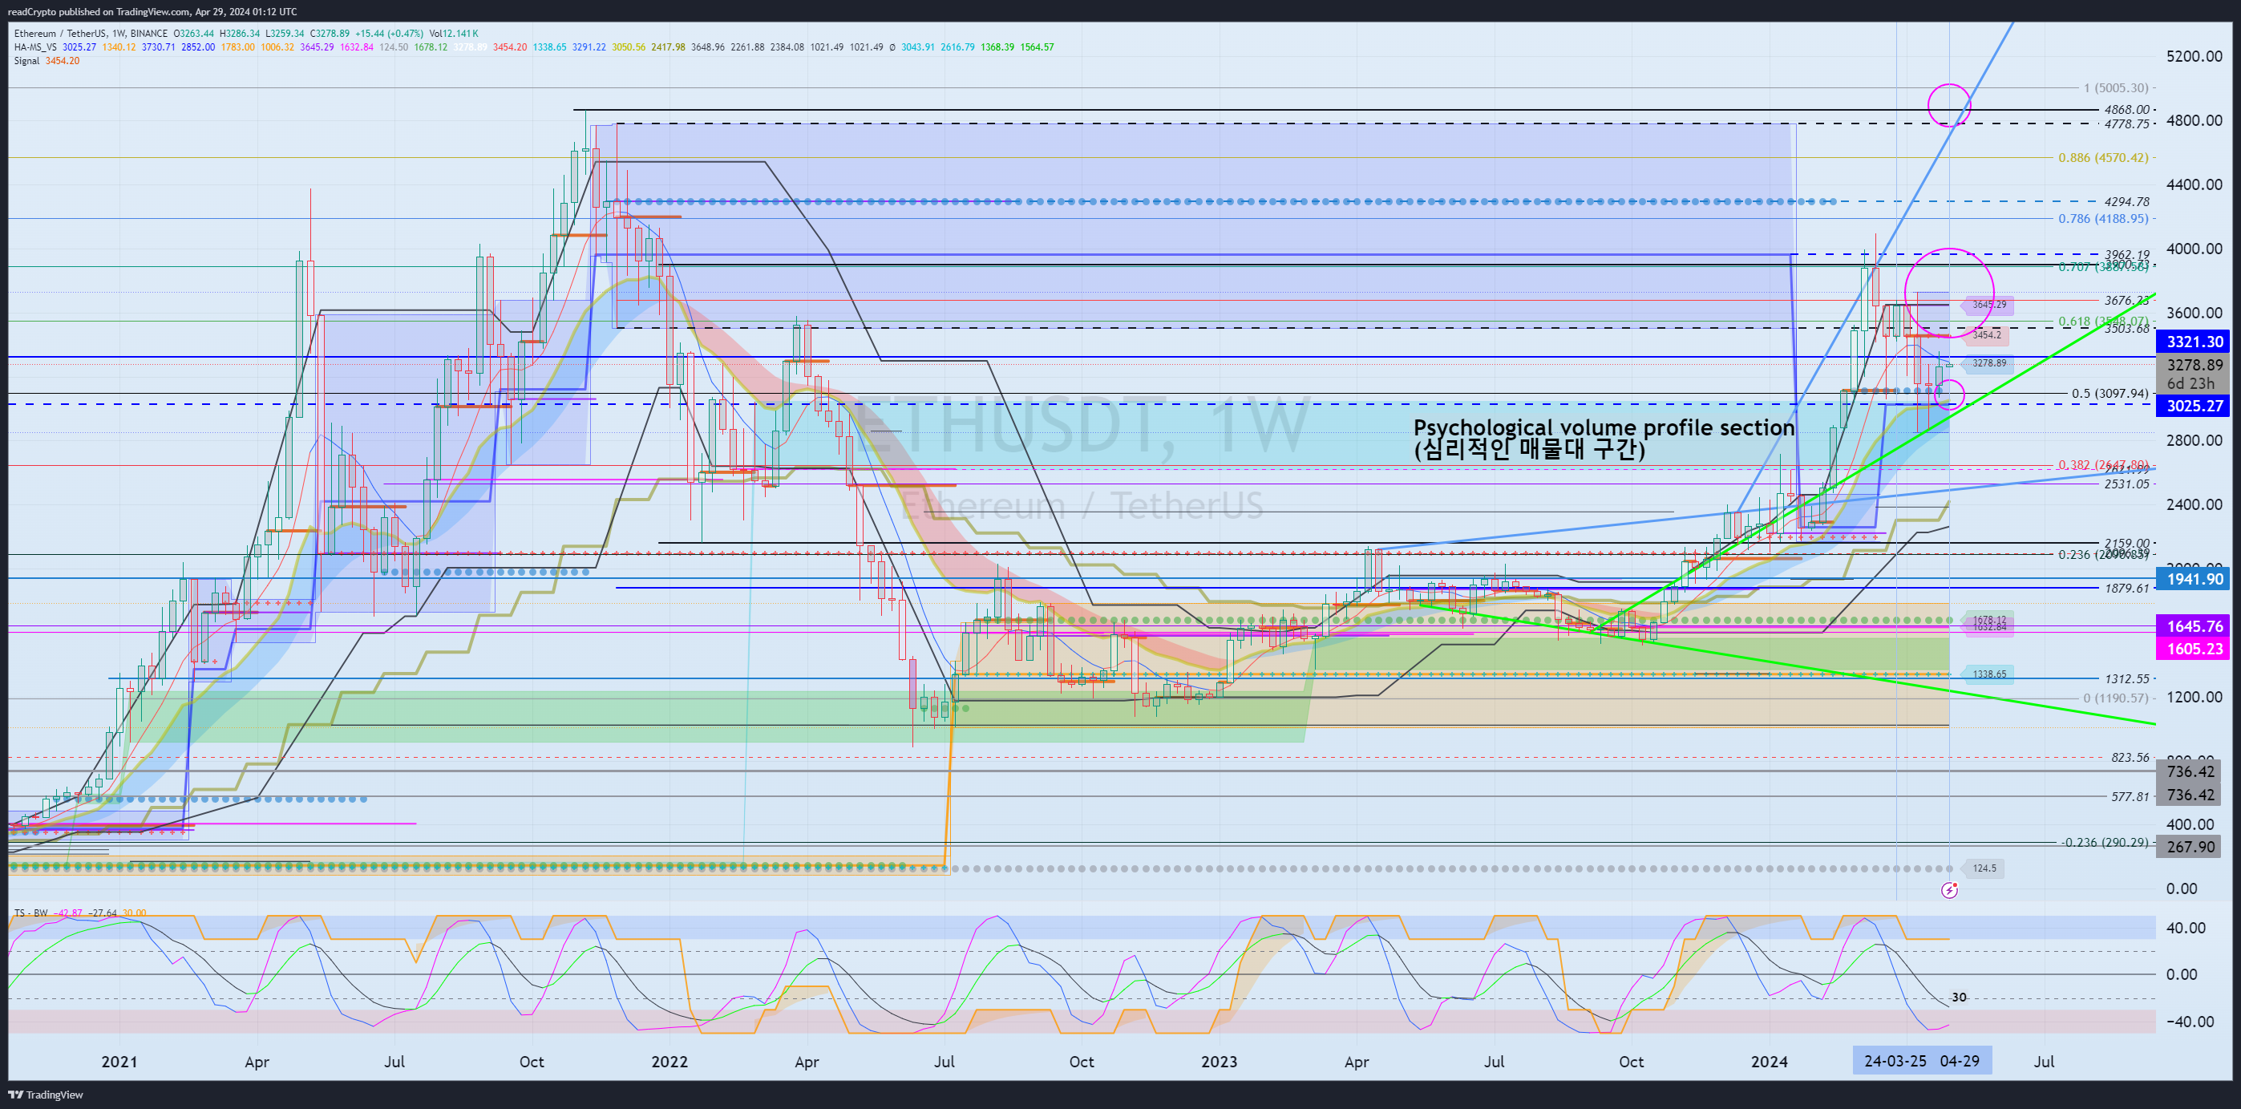Screen dimensions: 2241x1109
Task: Click the TradingView logo at bottom left
Action: [47, 1095]
